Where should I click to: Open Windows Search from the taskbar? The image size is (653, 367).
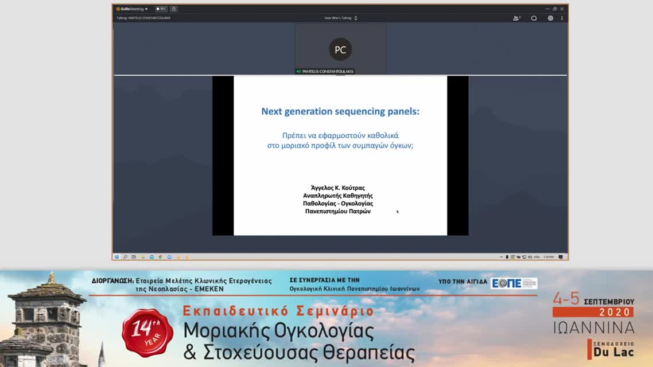126,256
